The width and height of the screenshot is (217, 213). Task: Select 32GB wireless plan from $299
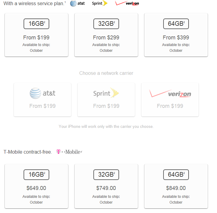[106, 35]
